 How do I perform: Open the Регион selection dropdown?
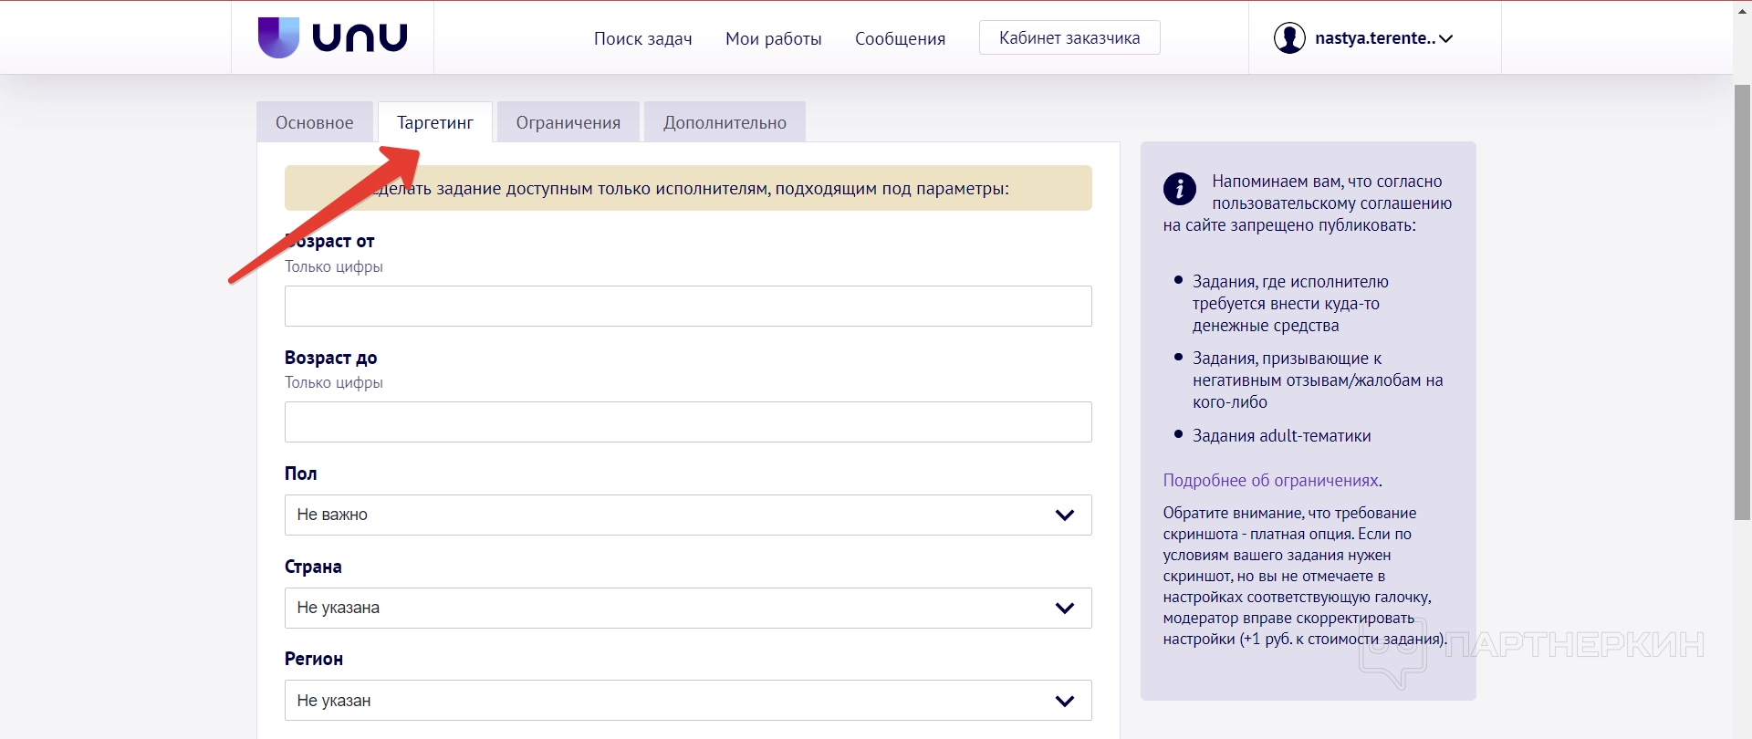click(x=688, y=701)
